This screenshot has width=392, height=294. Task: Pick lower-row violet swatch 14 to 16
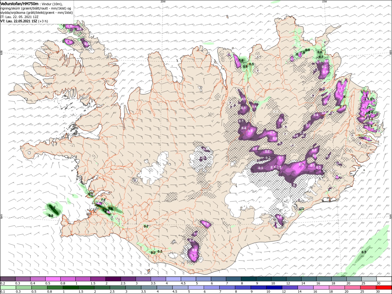(x=305, y=288)
